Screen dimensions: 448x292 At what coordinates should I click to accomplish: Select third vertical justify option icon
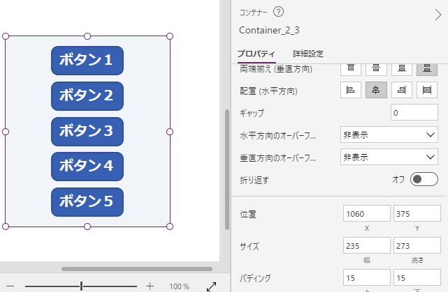402,69
